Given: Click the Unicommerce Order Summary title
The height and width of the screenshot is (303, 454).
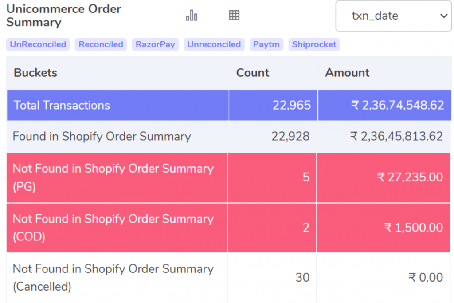Looking at the screenshot, I should tap(64, 16).
